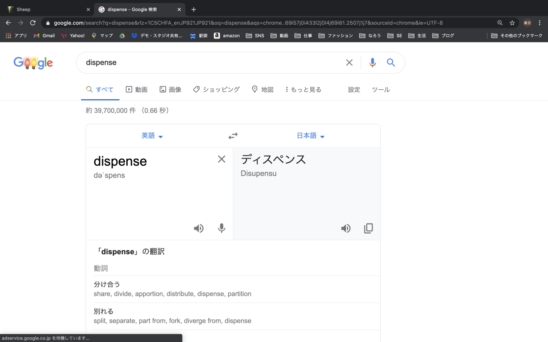Open the Chrome profile avatar
The height and width of the screenshot is (342, 548).
click(527, 23)
